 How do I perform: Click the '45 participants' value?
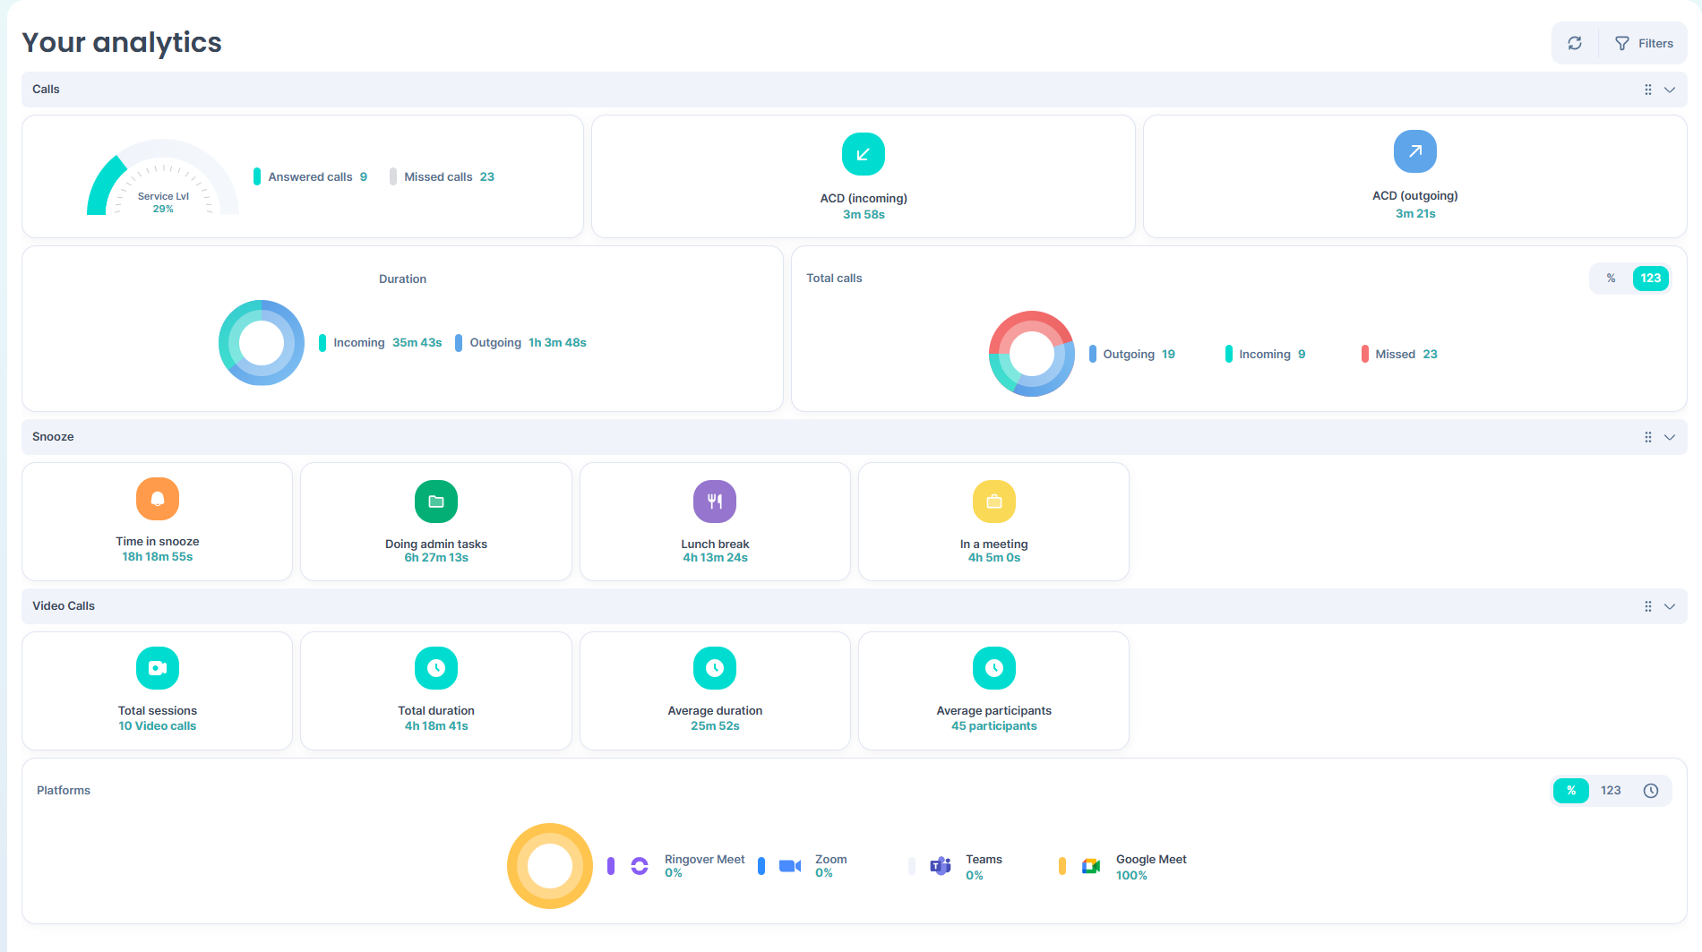(x=994, y=726)
